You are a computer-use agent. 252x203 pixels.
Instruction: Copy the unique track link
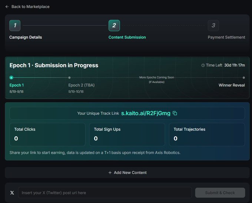click(175, 113)
